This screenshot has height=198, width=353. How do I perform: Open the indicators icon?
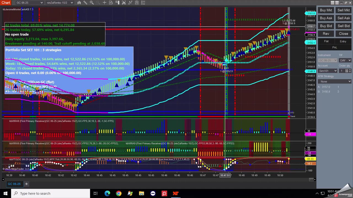[x=130, y=3]
